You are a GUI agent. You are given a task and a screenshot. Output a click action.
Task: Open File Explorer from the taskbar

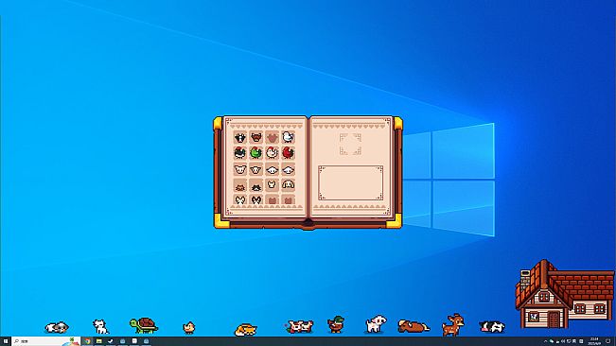pyautogui.click(x=99, y=341)
